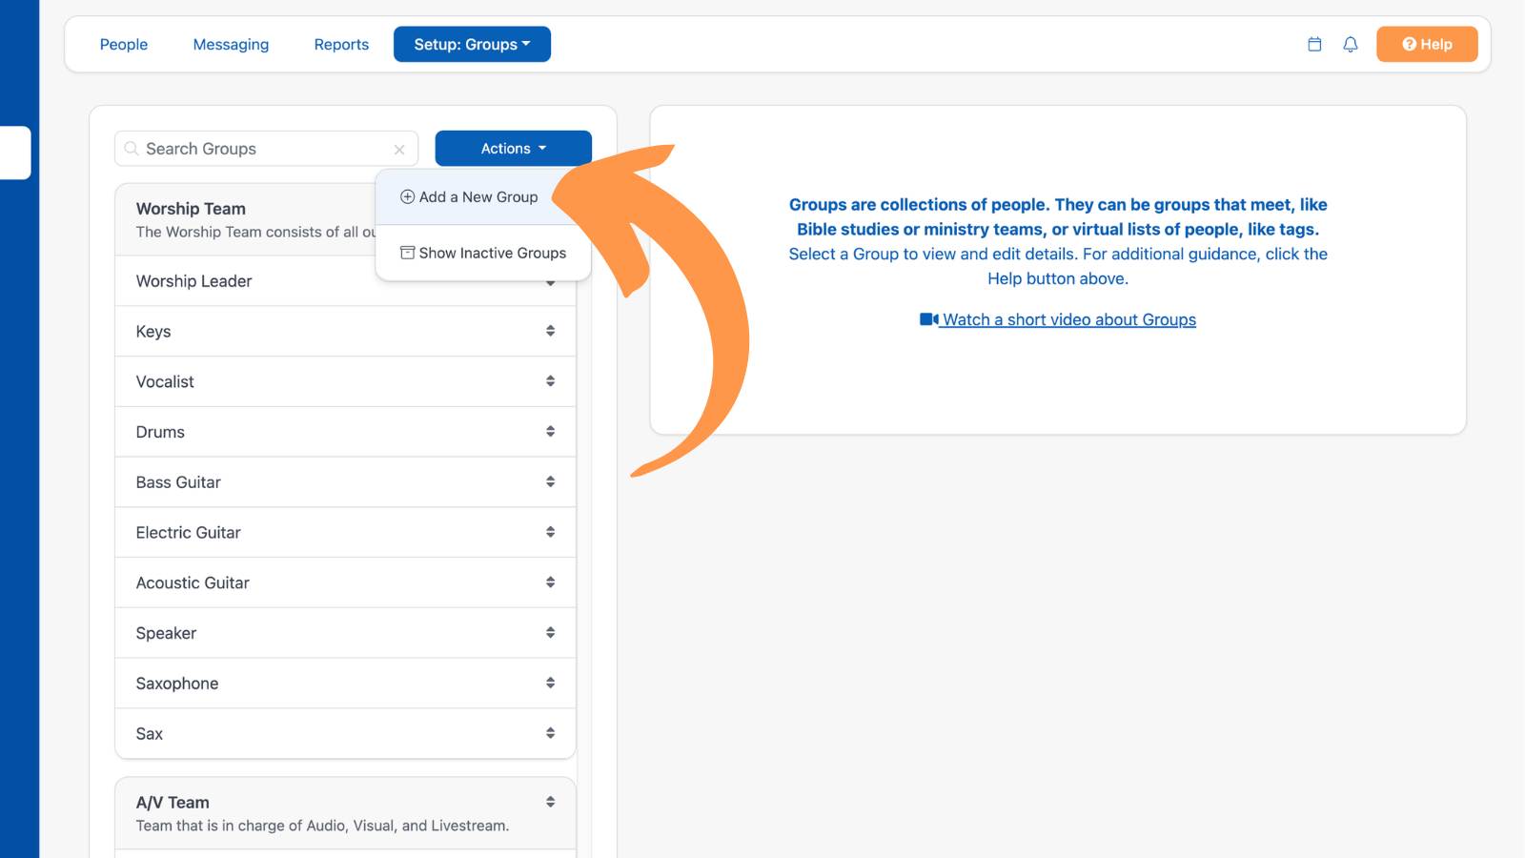Screen dimensions: 1525x858
Task: Select the Saxophone group
Action: pos(345,684)
